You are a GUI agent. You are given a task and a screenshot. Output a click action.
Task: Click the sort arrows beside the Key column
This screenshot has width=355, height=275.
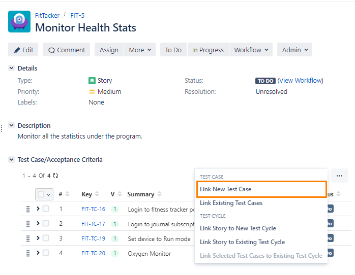(x=97, y=194)
